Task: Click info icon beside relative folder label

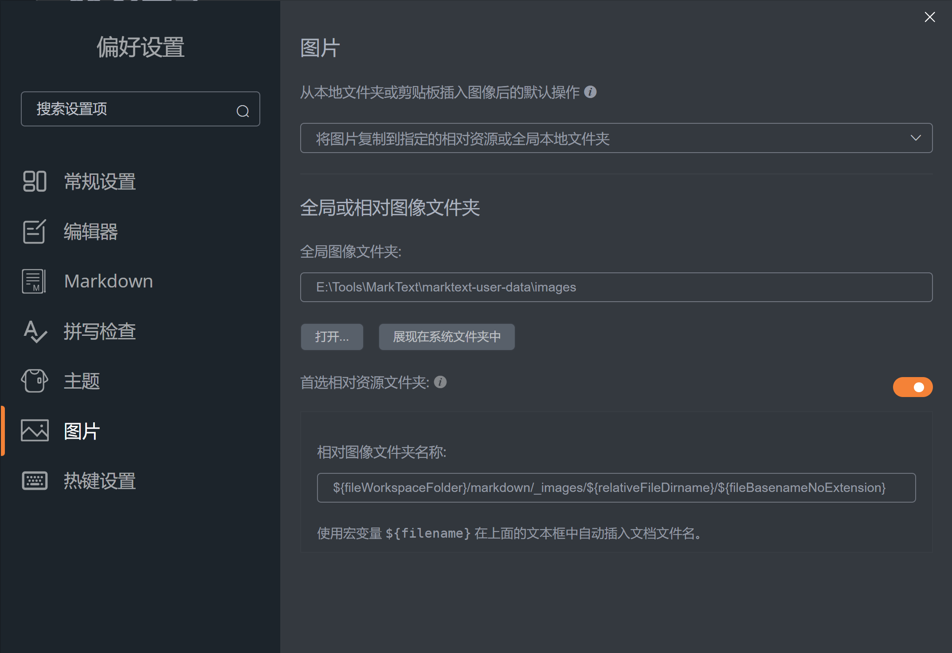Action: [x=440, y=382]
